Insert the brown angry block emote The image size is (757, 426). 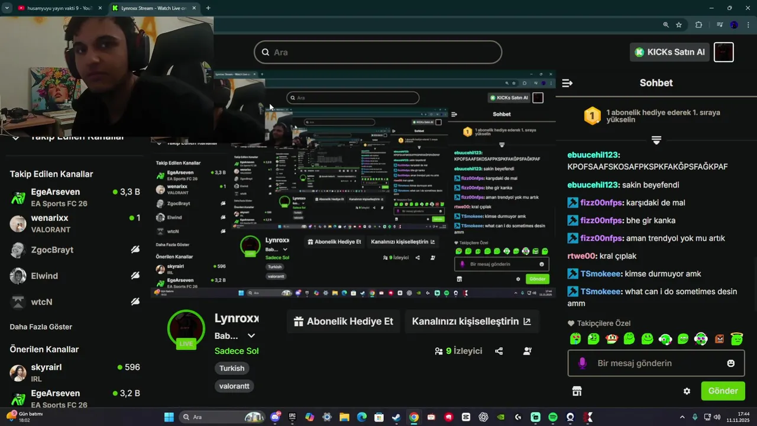719,339
